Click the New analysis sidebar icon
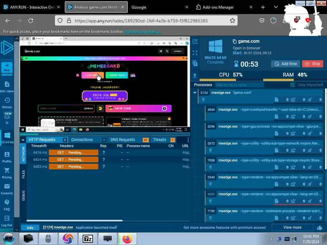327x245 pixels. pos(7,69)
